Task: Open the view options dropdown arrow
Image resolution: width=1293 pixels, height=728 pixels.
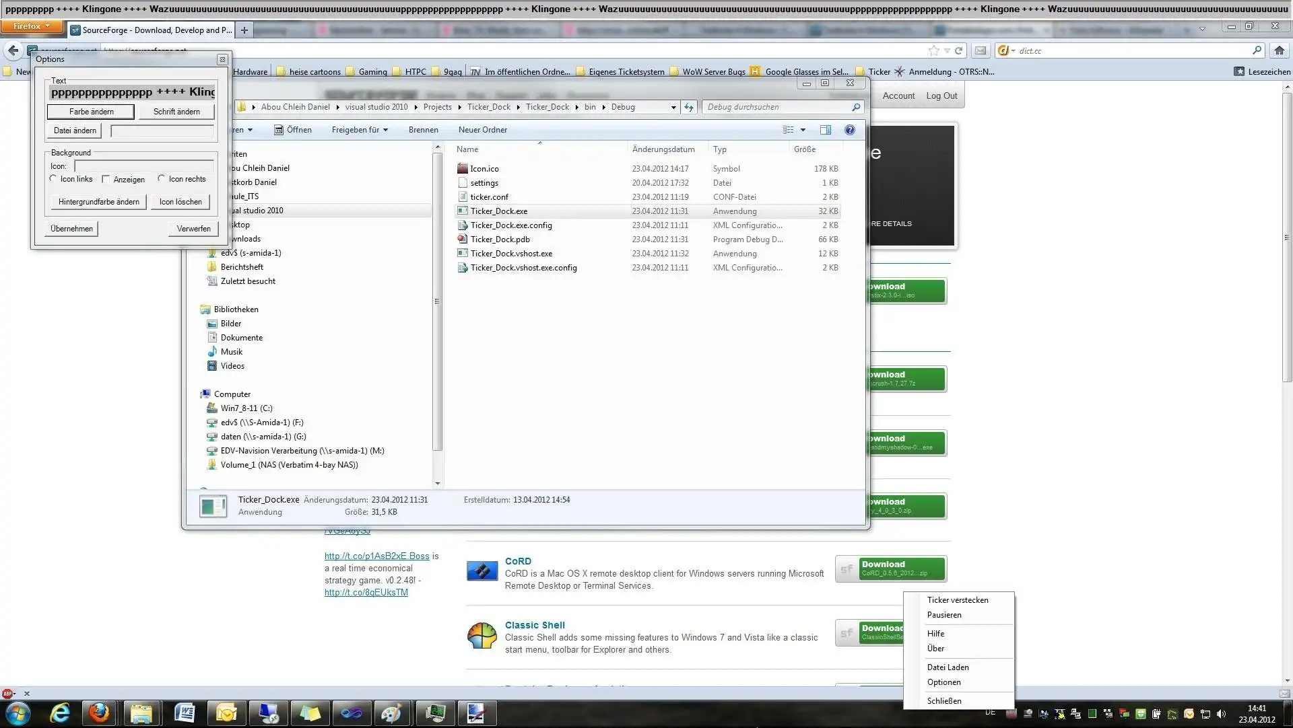Action: [x=803, y=130]
